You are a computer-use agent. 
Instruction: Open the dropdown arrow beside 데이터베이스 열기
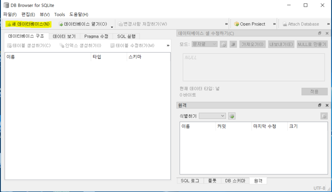112,27
